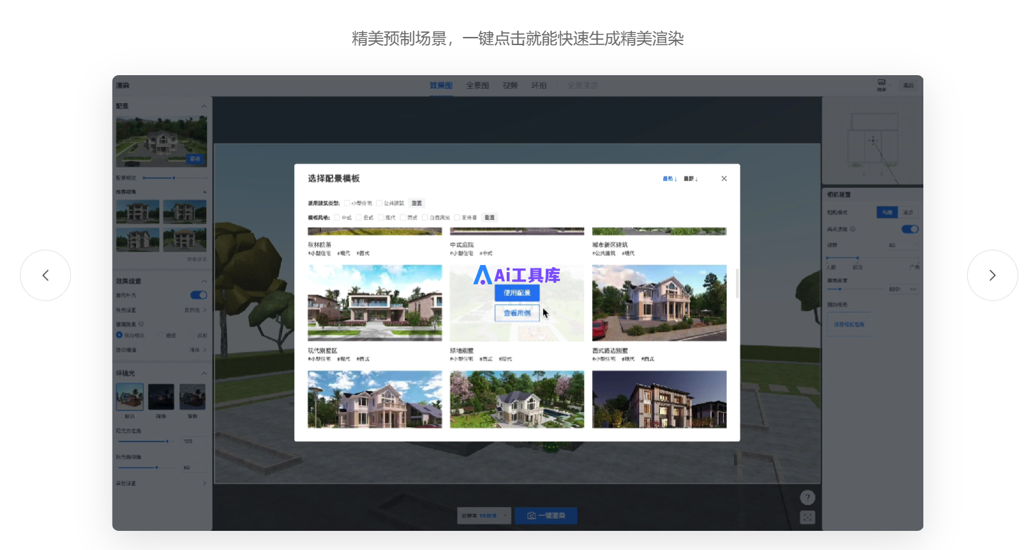The height and width of the screenshot is (550, 1034).
Task: Click the 阳光方位角 value input field
Action: 194,441
